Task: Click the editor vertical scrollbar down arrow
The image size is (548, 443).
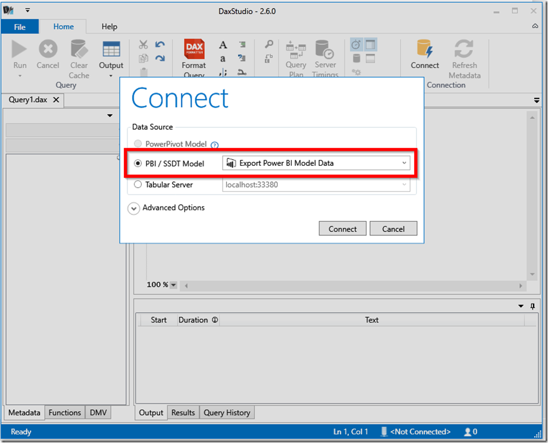Action: [533, 275]
